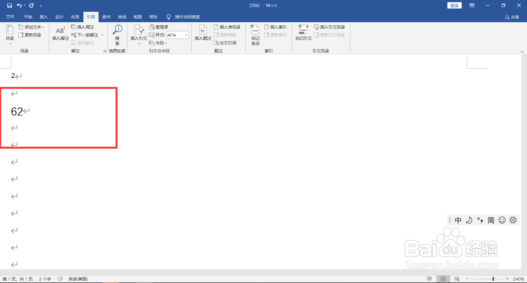Click the 240% zoom level

point(518,279)
